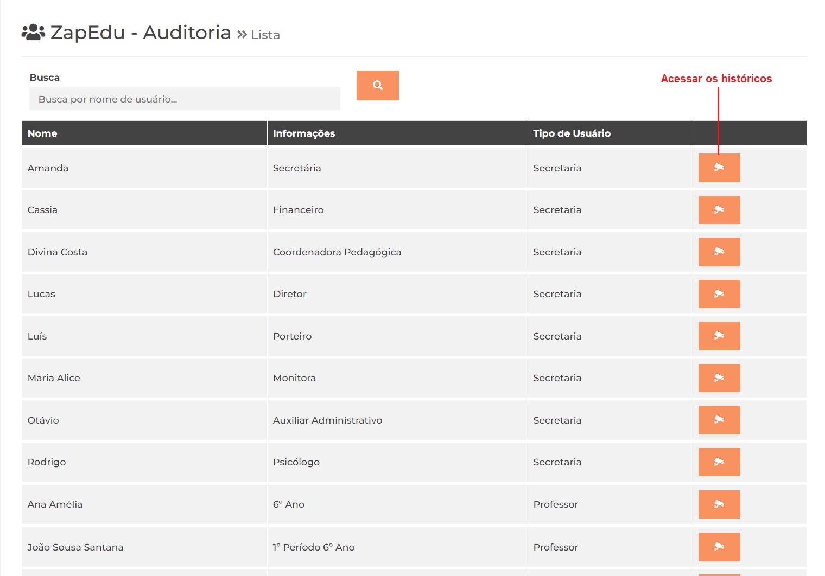825x576 pixels.
Task: Focus the user name search field
Action: click(185, 99)
